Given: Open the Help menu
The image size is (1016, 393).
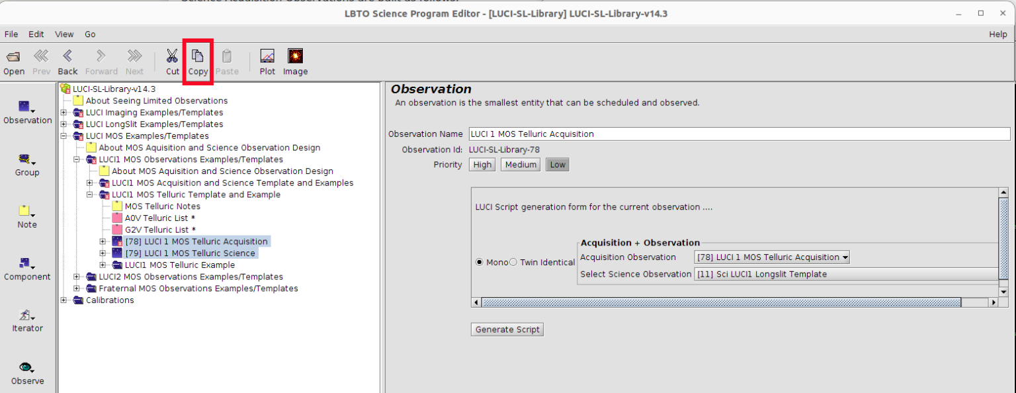Looking at the screenshot, I should [997, 34].
